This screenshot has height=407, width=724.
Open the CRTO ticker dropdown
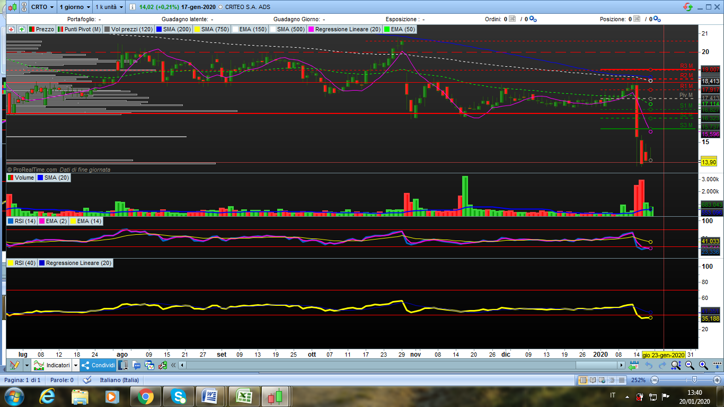coord(42,7)
